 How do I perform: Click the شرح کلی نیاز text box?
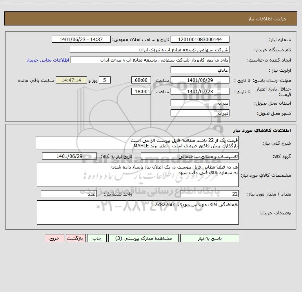137,143
